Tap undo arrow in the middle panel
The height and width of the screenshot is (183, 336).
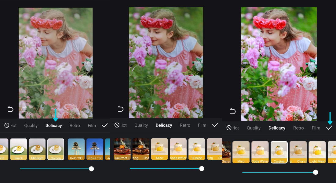click(121, 109)
